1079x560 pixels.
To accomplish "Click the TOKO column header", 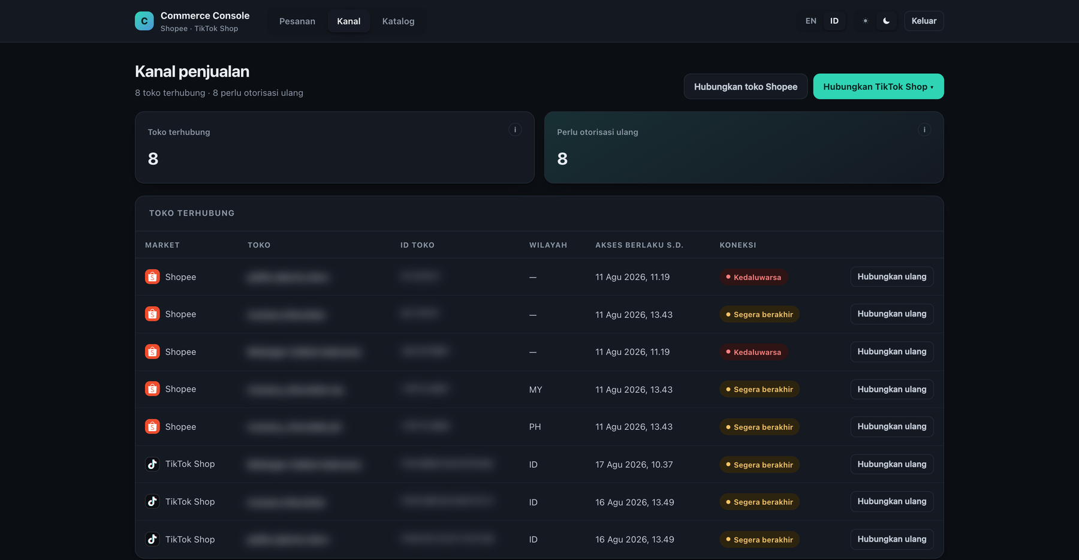I will 259,245.
